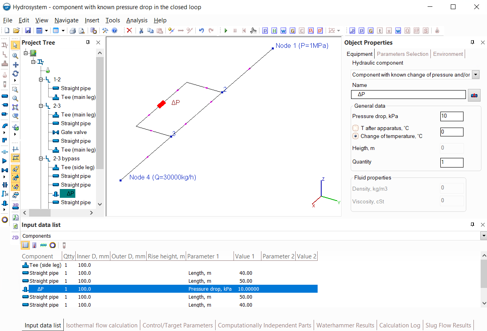This screenshot has width=487, height=331.
Task: Select Gate valve in Project Tree
Action: 74,132
